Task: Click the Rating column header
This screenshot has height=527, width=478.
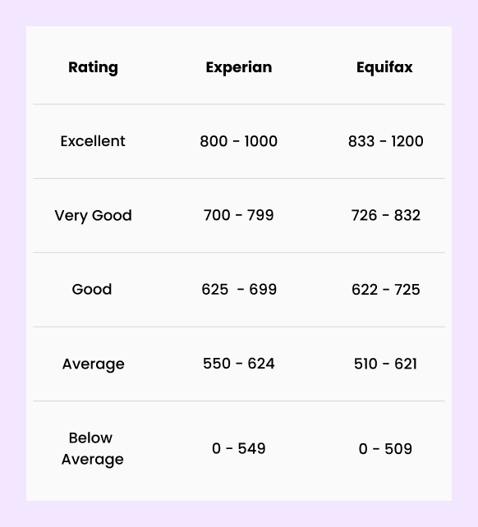Action: click(93, 67)
